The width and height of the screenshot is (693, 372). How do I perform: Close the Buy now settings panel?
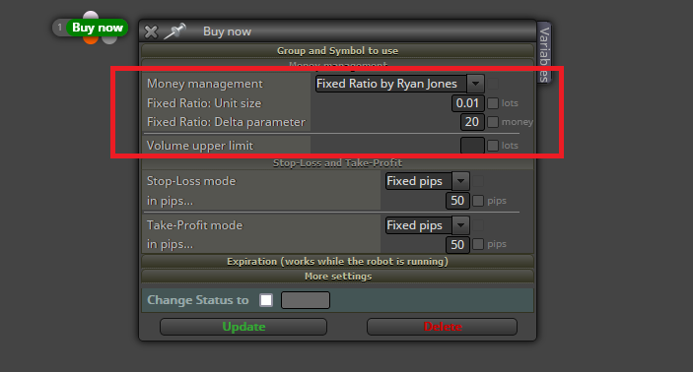click(151, 31)
